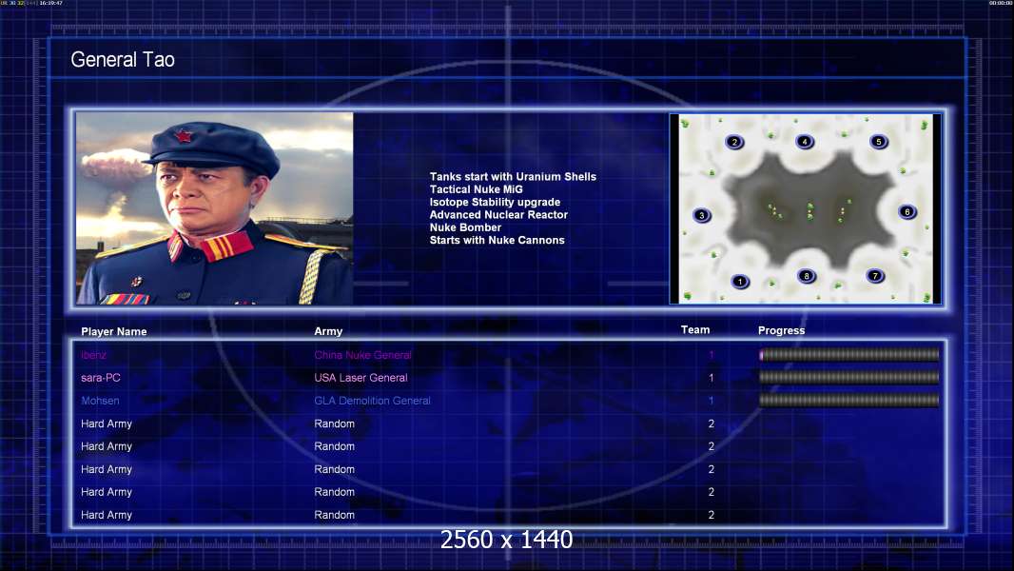Click start position marker 1 on map
This screenshot has width=1014, height=571.
[740, 282]
